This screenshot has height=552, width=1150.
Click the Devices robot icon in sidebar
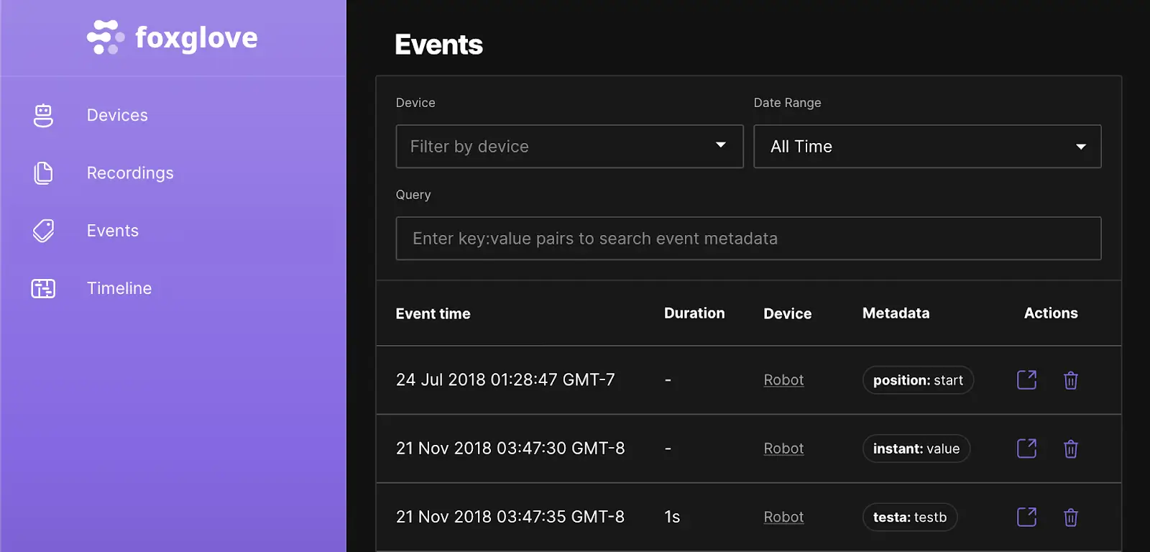[x=43, y=115]
